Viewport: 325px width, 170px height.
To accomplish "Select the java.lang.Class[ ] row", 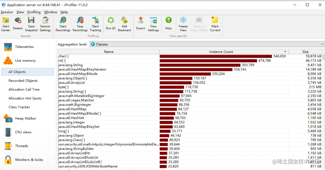I will tap(190, 140).
